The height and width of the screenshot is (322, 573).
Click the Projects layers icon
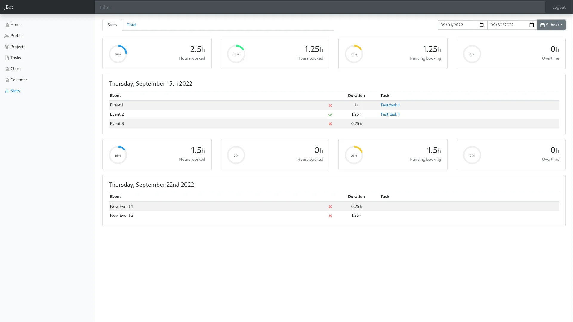[x=7, y=47]
